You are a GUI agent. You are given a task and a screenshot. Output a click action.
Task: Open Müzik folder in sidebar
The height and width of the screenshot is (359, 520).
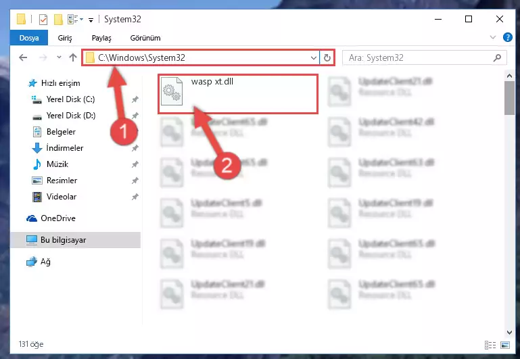coord(57,164)
